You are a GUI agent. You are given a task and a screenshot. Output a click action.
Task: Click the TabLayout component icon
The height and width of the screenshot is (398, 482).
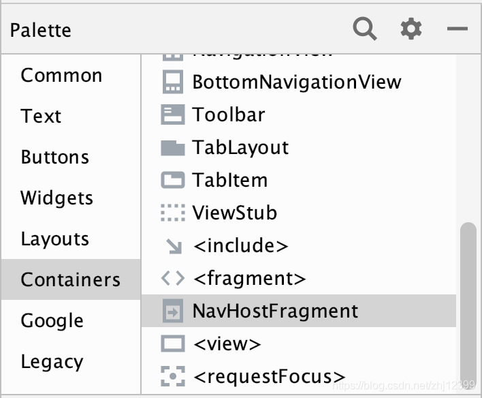173,148
